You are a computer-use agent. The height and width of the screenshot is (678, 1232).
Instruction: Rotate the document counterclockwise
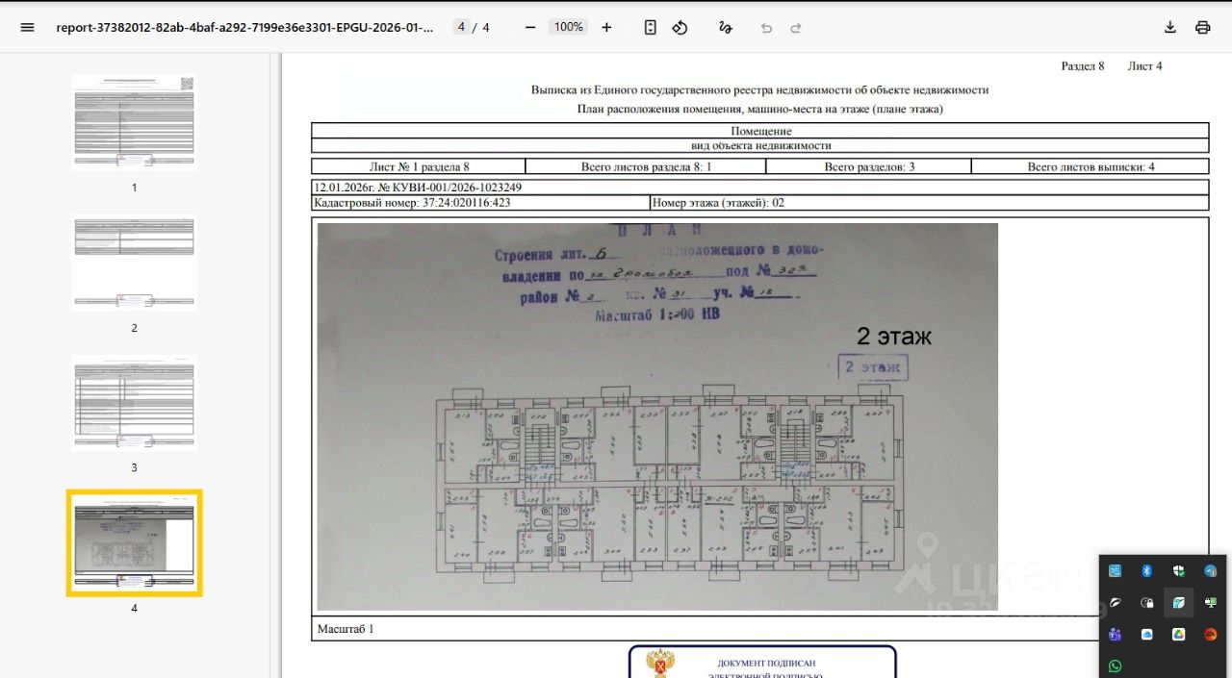680,27
